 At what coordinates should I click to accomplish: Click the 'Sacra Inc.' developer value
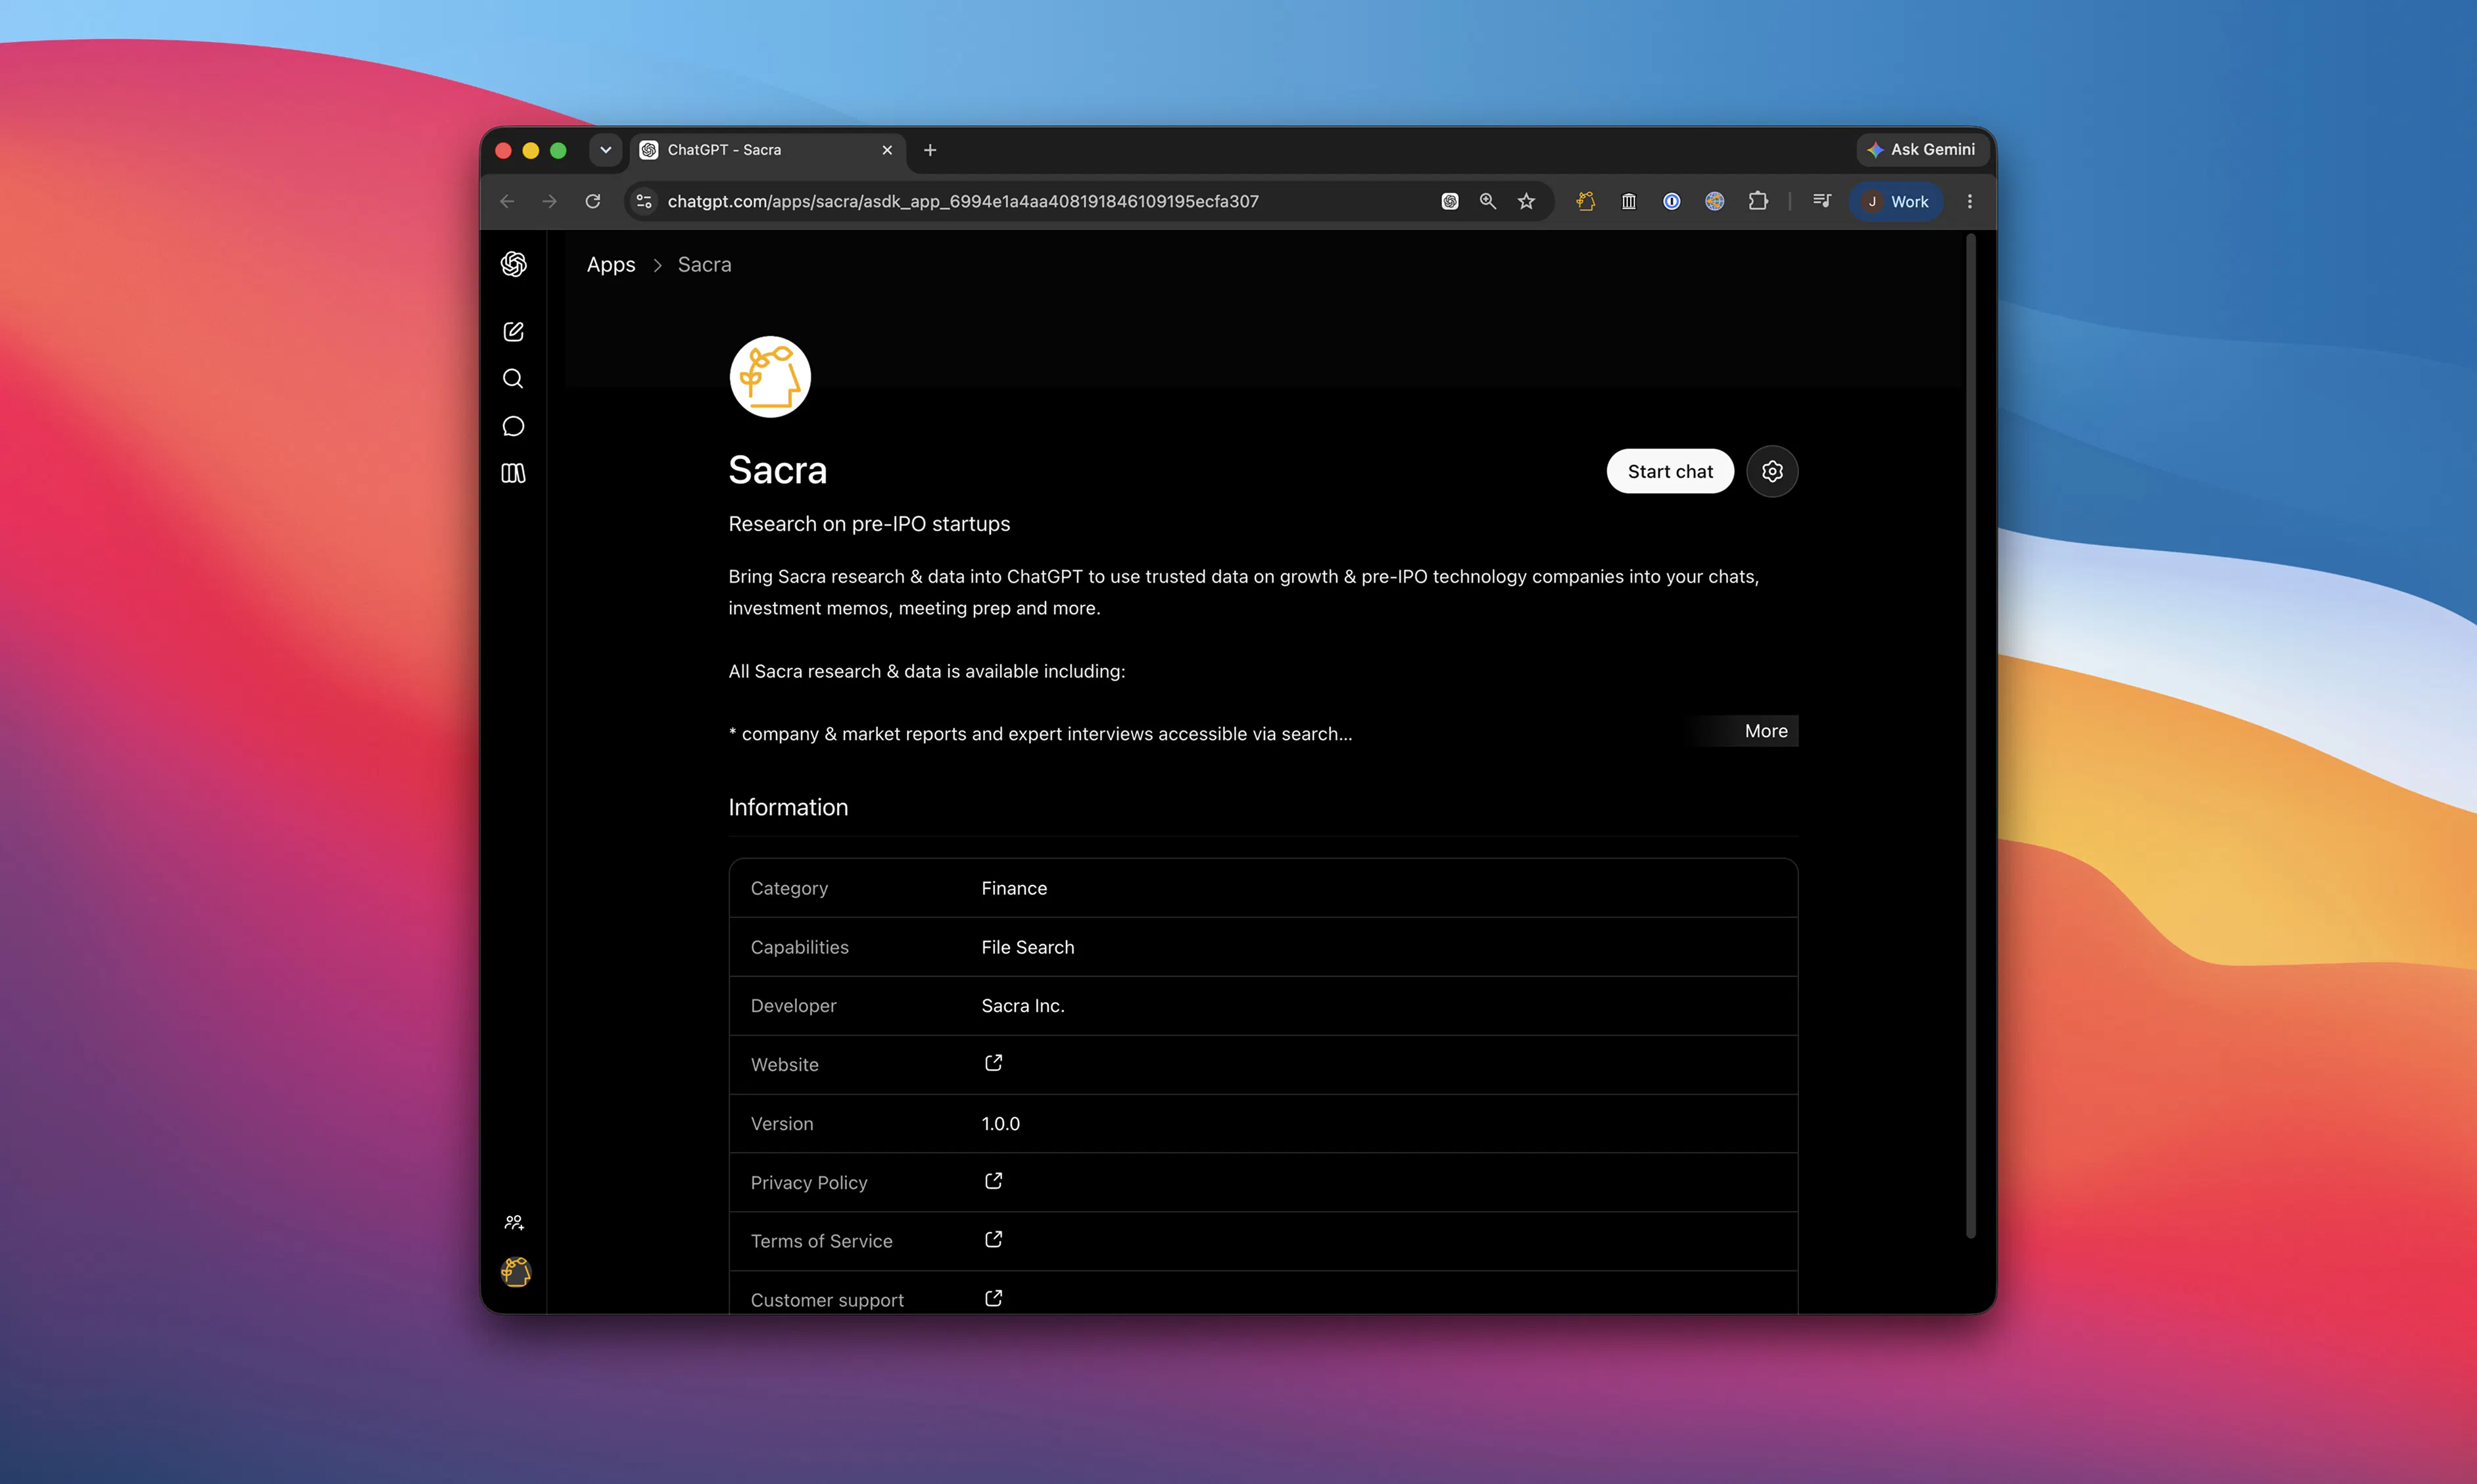click(1023, 1006)
